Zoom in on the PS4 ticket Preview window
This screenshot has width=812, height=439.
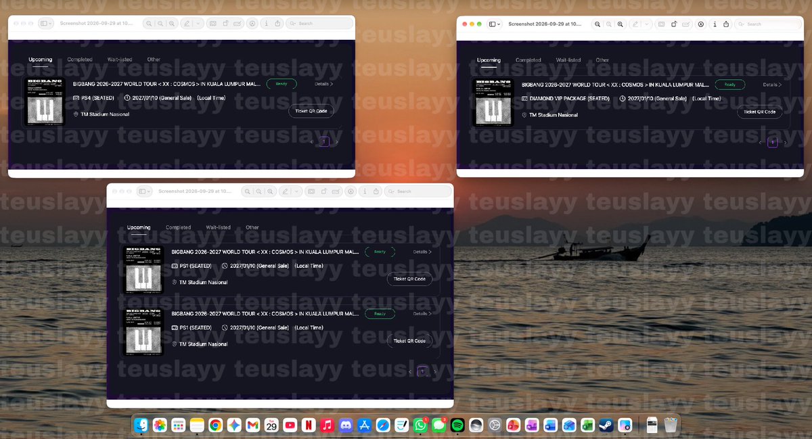tap(173, 23)
